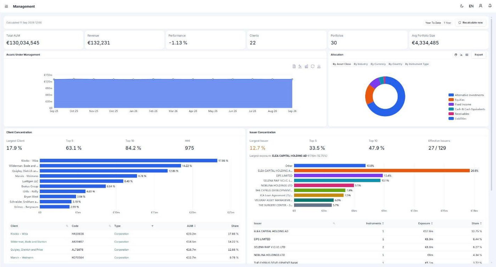Open data view icon on AUM chart
This screenshot has width=496, height=267.
[294, 66]
